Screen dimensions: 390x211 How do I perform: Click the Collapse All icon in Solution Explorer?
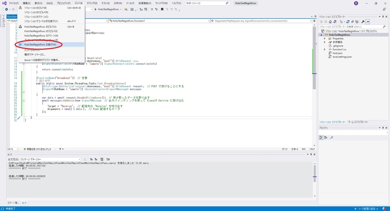tap(352, 22)
